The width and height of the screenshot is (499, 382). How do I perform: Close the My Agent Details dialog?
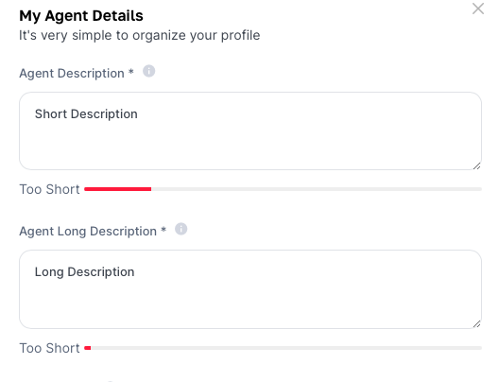click(478, 9)
